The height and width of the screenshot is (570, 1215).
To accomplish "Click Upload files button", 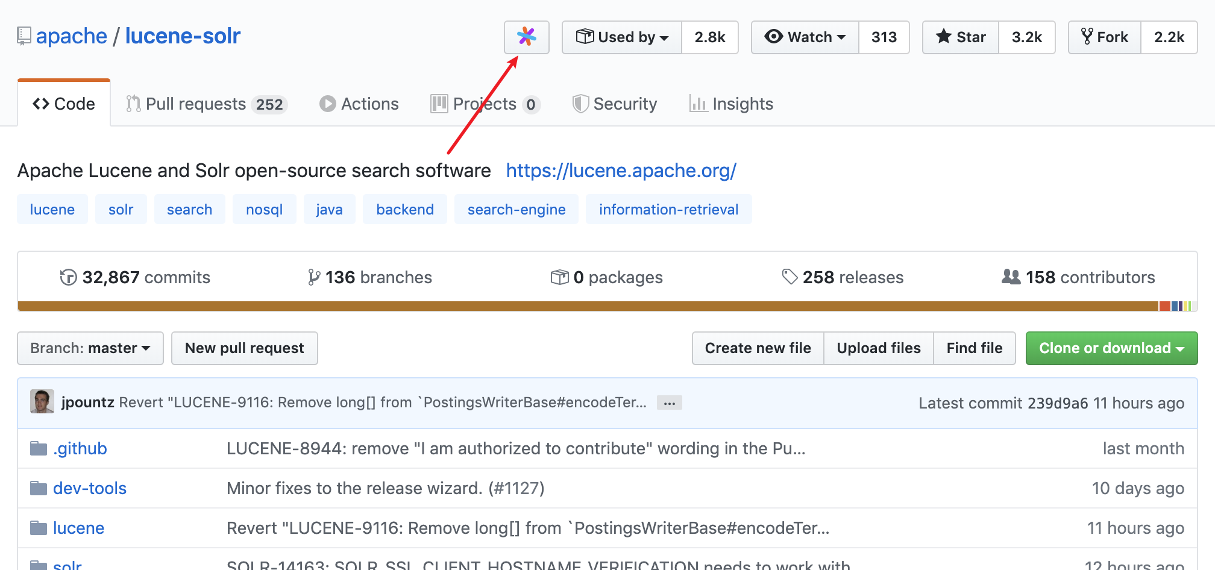I will [x=879, y=348].
